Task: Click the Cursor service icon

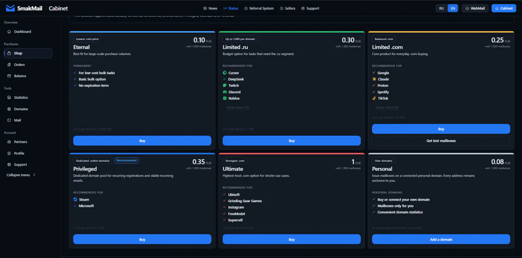Action: [x=225, y=73]
